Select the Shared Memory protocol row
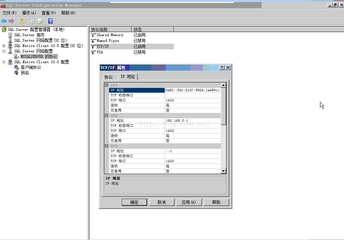Screen dimensions: 344x240 [x=110, y=35]
